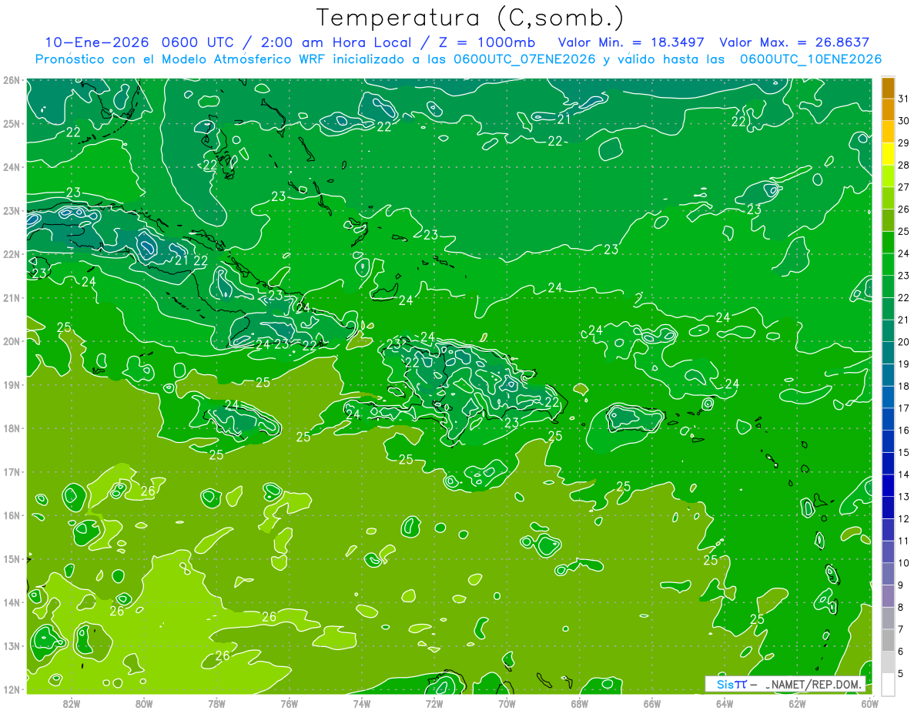The width and height of the screenshot is (924, 714).
Task: Click the 68W longitude axis label
Action: [x=579, y=703]
